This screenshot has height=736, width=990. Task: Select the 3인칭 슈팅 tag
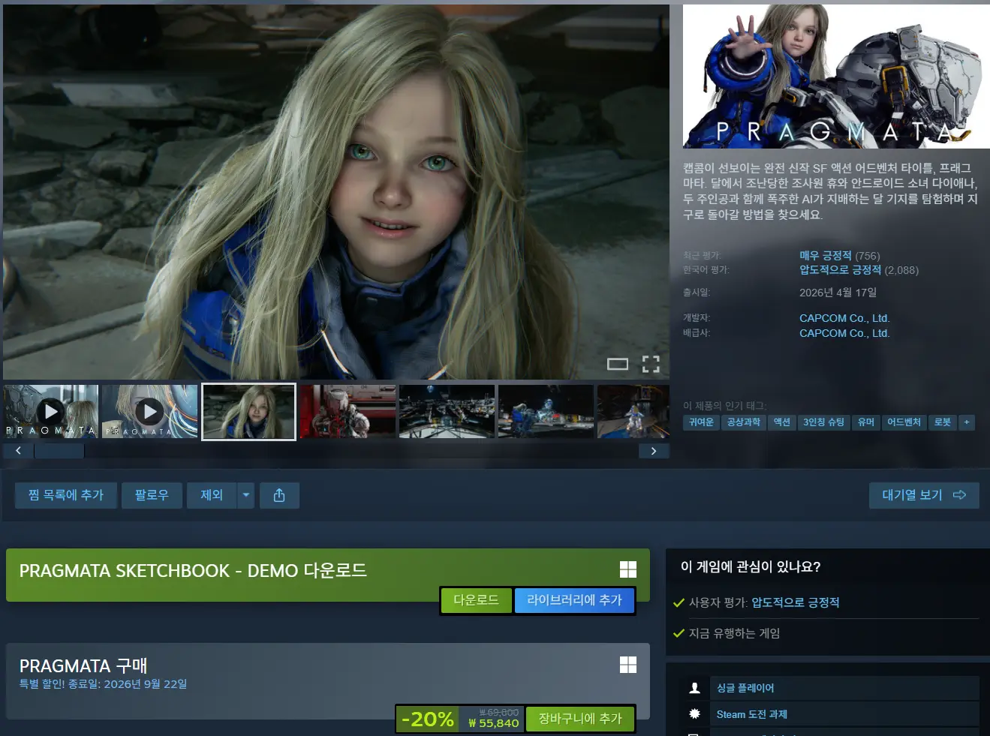click(824, 422)
